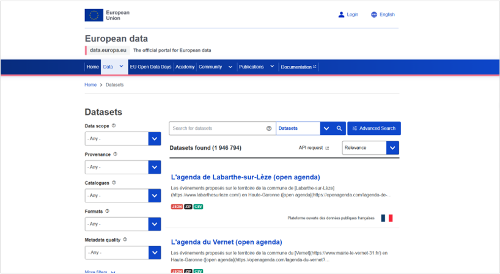Click the JSON format badge on Labarthe-sur-Lèze

[177, 207]
